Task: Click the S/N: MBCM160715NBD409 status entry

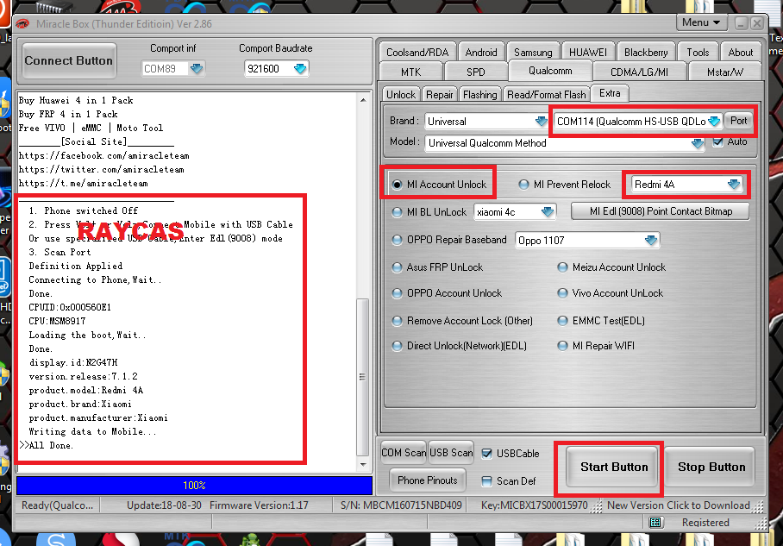Action: pos(400,505)
